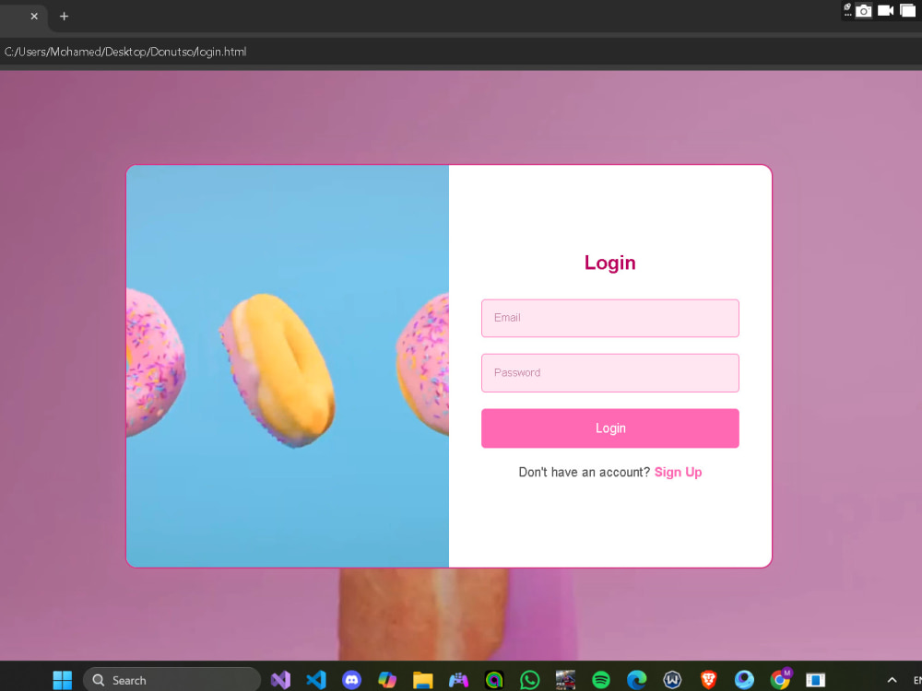Screen dimensions: 922x691
Task: Focus the Password input field
Action: pos(609,372)
